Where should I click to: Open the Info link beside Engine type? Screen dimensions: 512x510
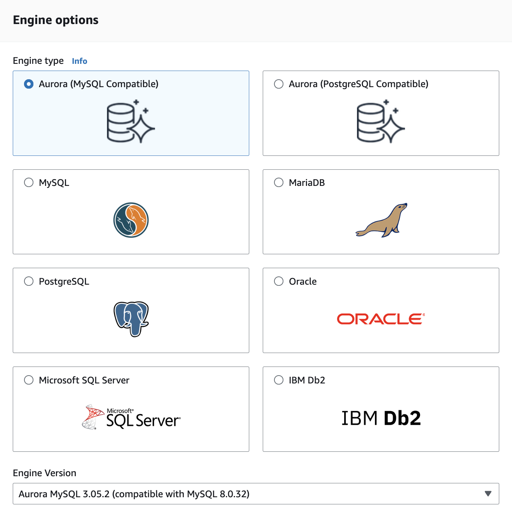pyautogui.click(x=80, y=61)
